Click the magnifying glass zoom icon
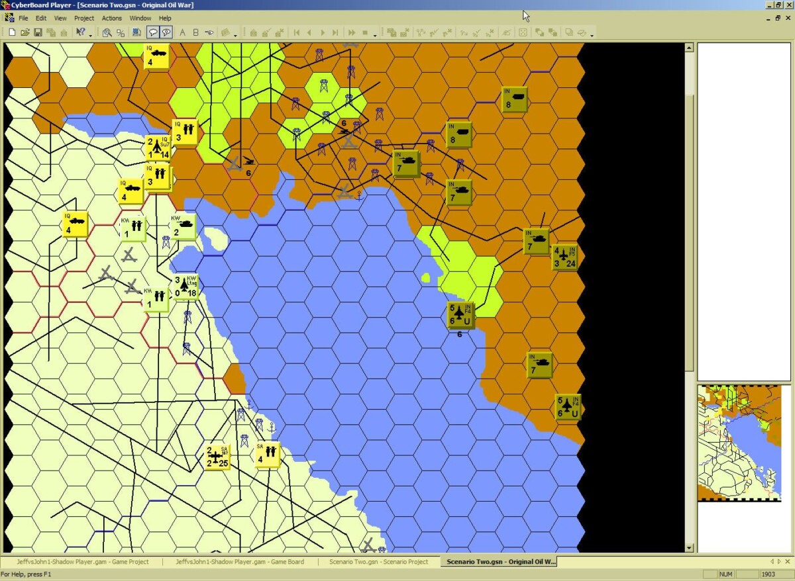 (107, 32)
